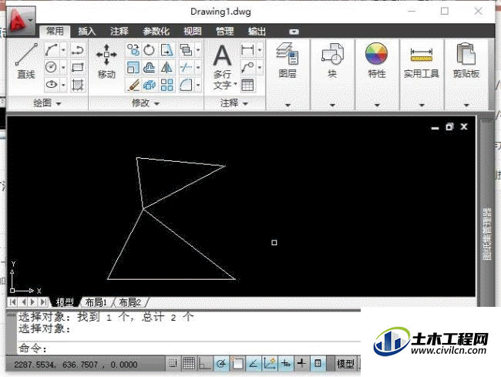Open the Ellipse tool dropdown arrow

(63, 84)
